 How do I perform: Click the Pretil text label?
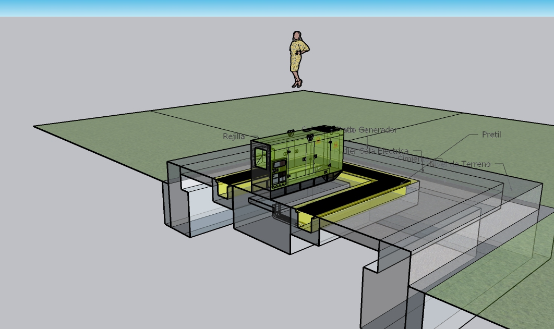(x=491, y=135)
